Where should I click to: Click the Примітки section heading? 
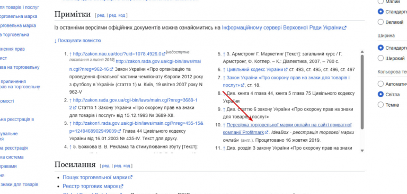coord(73,14)
